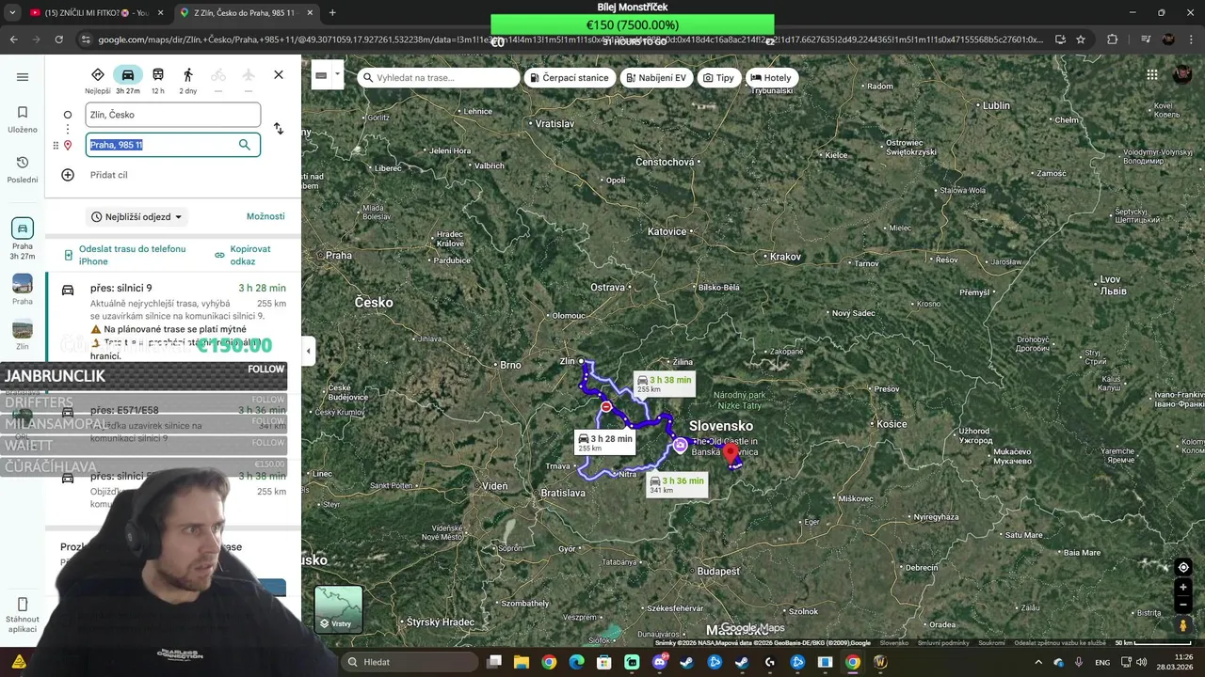1205x677 pixels.
Task: Click the Vyhledat na trase search box
Action: [439, 78]
